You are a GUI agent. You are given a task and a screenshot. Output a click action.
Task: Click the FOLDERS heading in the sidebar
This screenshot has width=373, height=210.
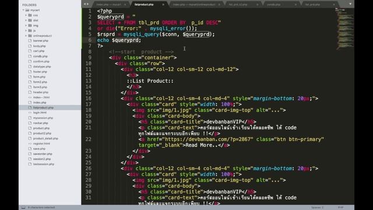pos(30,5)
